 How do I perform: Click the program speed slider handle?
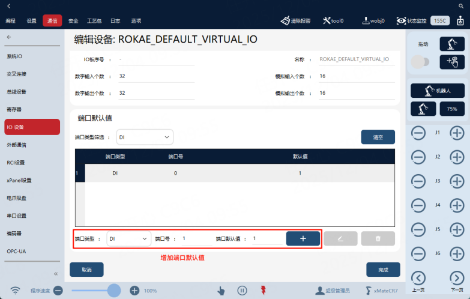pos(114,291)
